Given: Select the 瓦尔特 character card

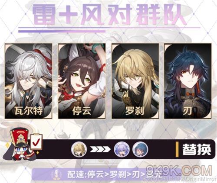Looking at the screenshot, I should pyautogui.click(x=28, y=81).
